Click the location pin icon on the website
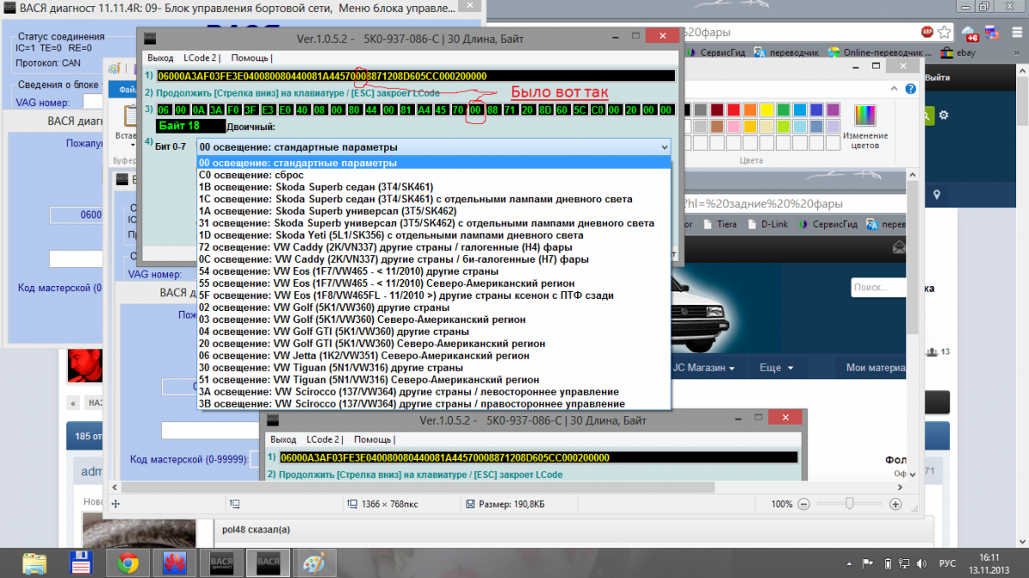Image resolution: width=1029 pixels, height=578 pixels. [x=937, y=196]
